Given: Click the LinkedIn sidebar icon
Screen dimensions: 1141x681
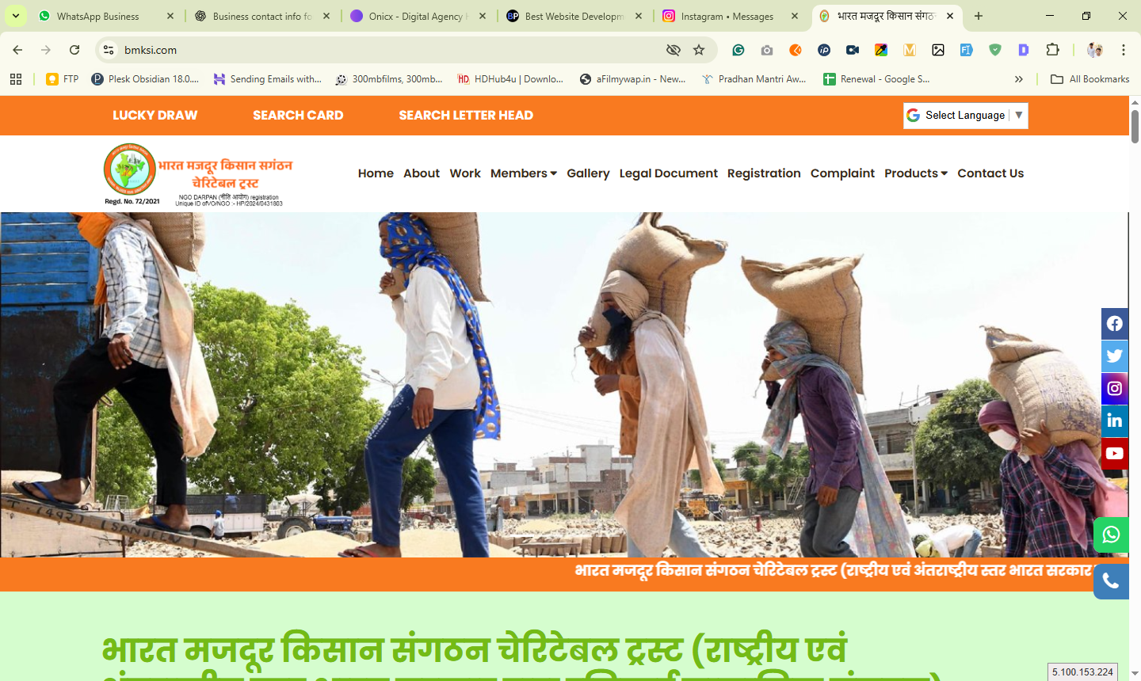Looking at the screenshot, I should (1114, 420).
